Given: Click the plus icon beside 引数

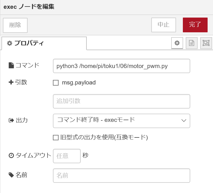Looking at the screenshot, I should coord(11,82).
